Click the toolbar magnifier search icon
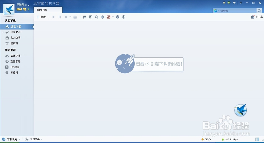Screen dimensions: 264x143 click(96, 17)
